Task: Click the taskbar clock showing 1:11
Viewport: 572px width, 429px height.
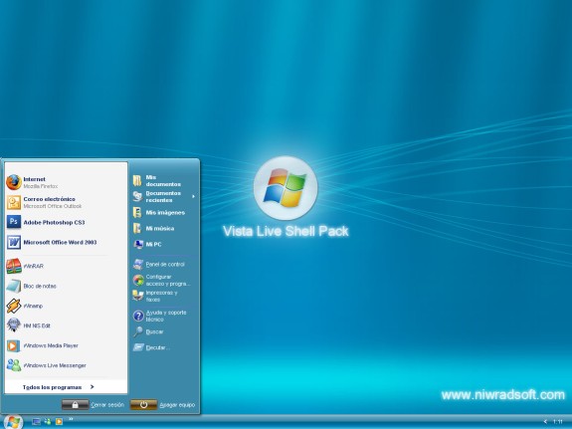Action: 558,422
